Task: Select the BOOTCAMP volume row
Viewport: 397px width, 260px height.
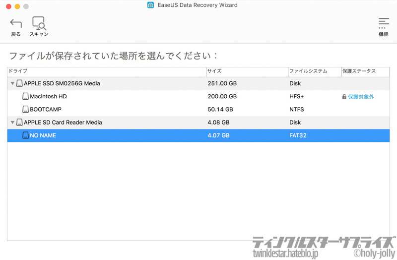Action: click(198, 109)
